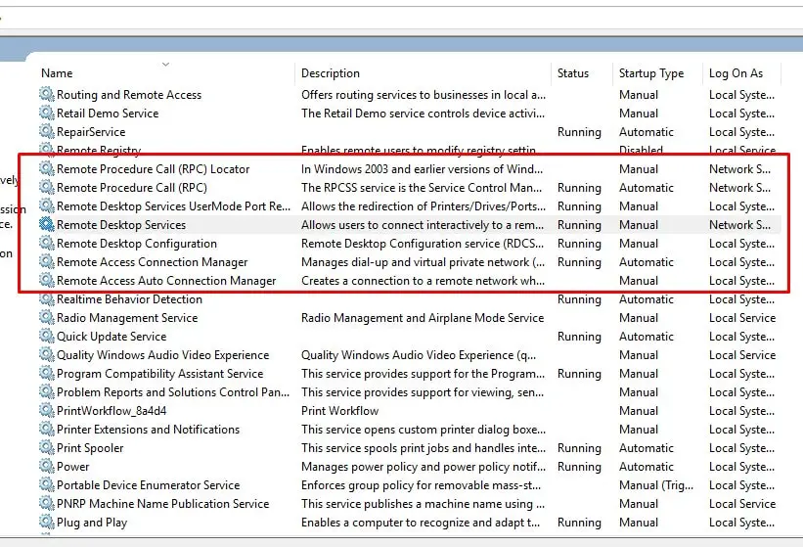Click the Remote Procedure Call (RPC) Locator icon

pos(47,168)
